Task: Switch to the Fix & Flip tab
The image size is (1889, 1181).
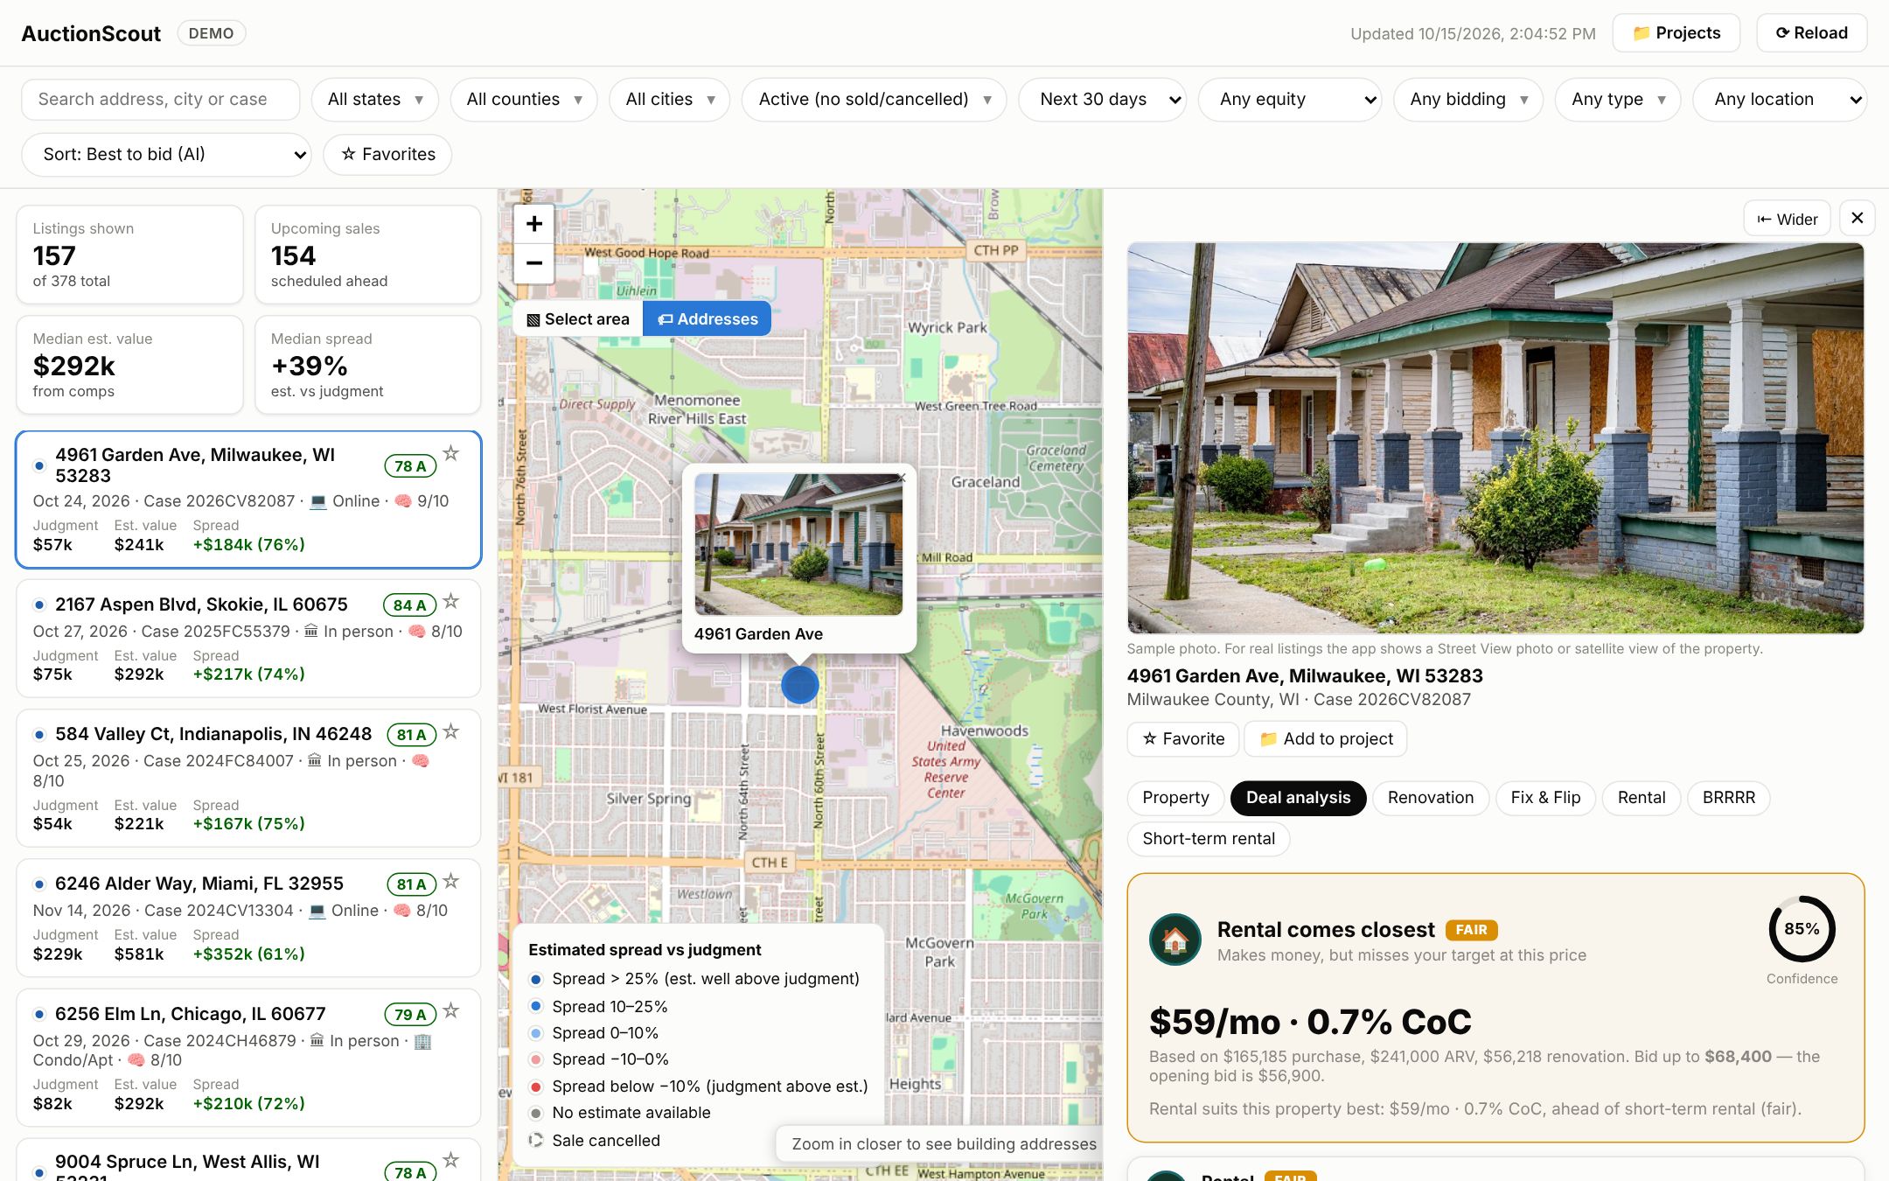Action: click(1545, 798)
